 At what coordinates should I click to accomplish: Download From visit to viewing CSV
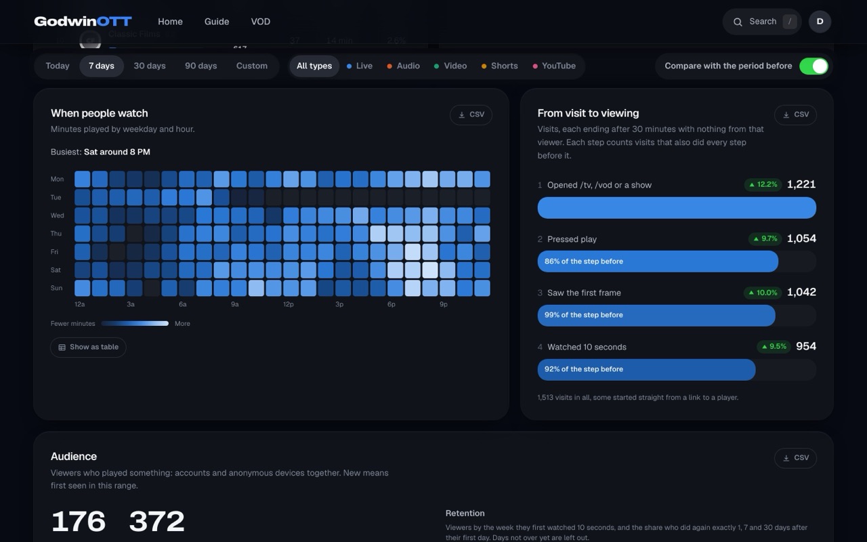(795, 115)
